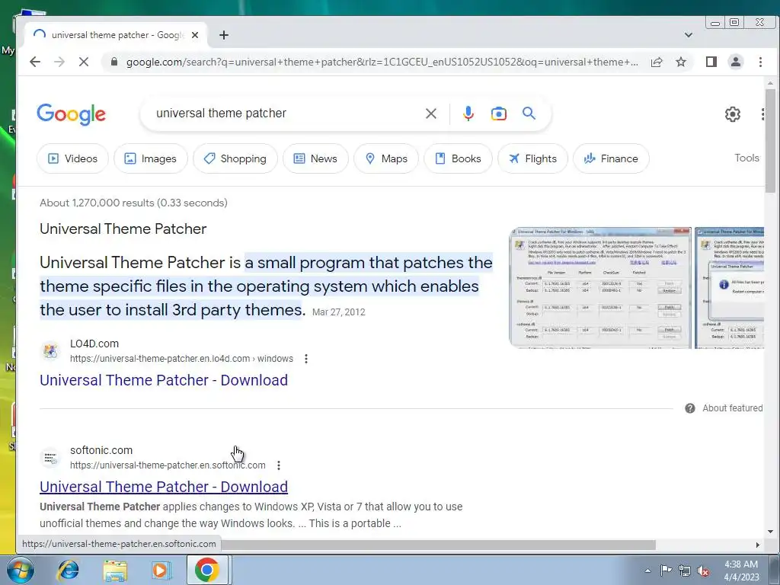The width and height of the screenshot is (780, 585).
Task: Open the LO4D Universal Theme Patcher link
Action: coord(164,380)
